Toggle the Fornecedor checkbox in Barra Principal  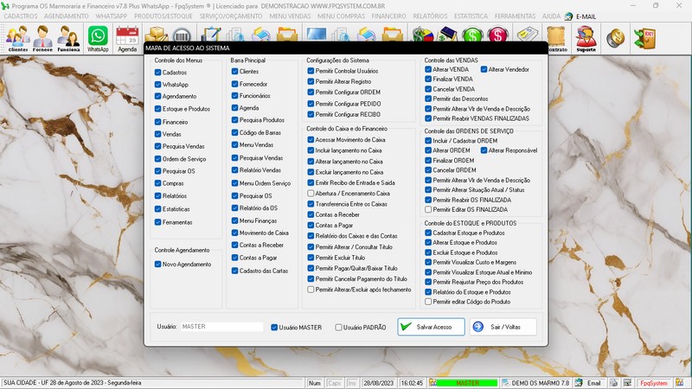(x=234, y=84)
